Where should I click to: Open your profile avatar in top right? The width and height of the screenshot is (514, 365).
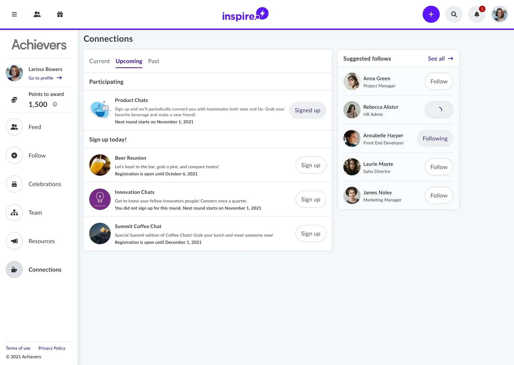(500, 14)
